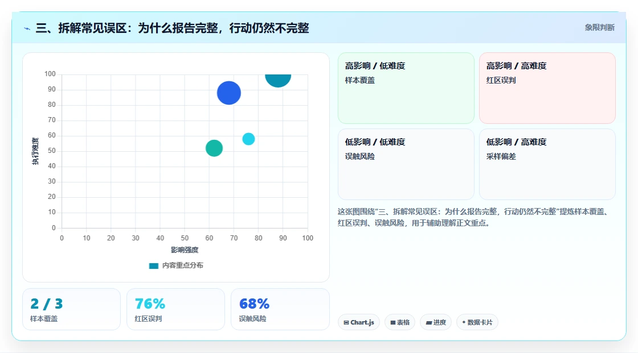Click the lightning icon beside the section title
638x353 pixels.
tap(27, 28)
